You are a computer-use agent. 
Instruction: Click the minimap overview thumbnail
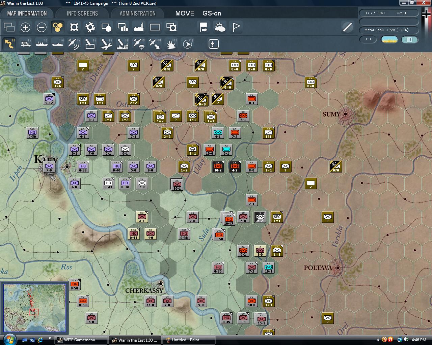point(34,308)
